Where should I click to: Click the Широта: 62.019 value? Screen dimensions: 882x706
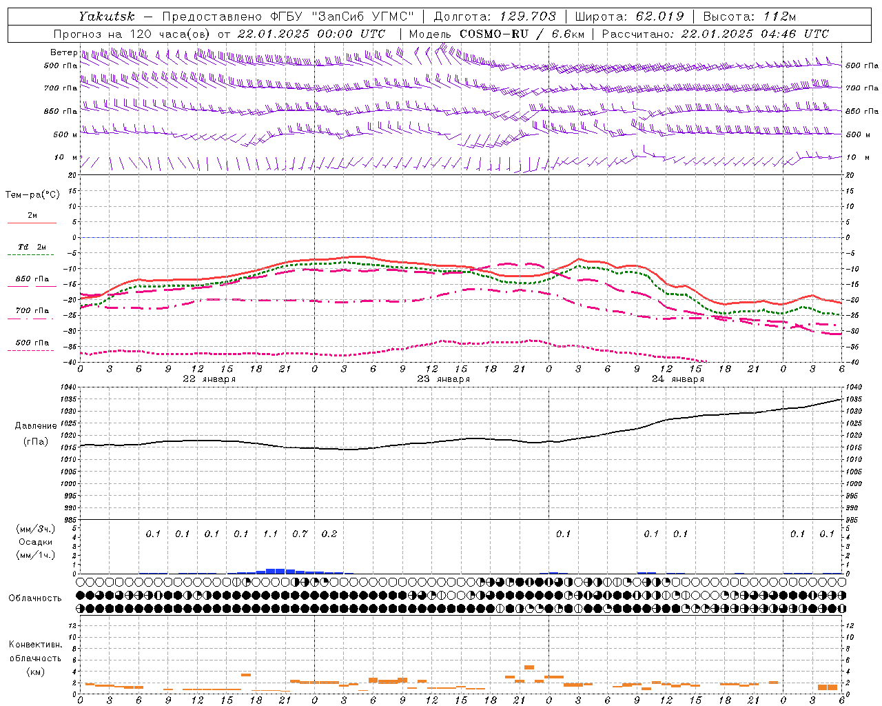point(630,17)
